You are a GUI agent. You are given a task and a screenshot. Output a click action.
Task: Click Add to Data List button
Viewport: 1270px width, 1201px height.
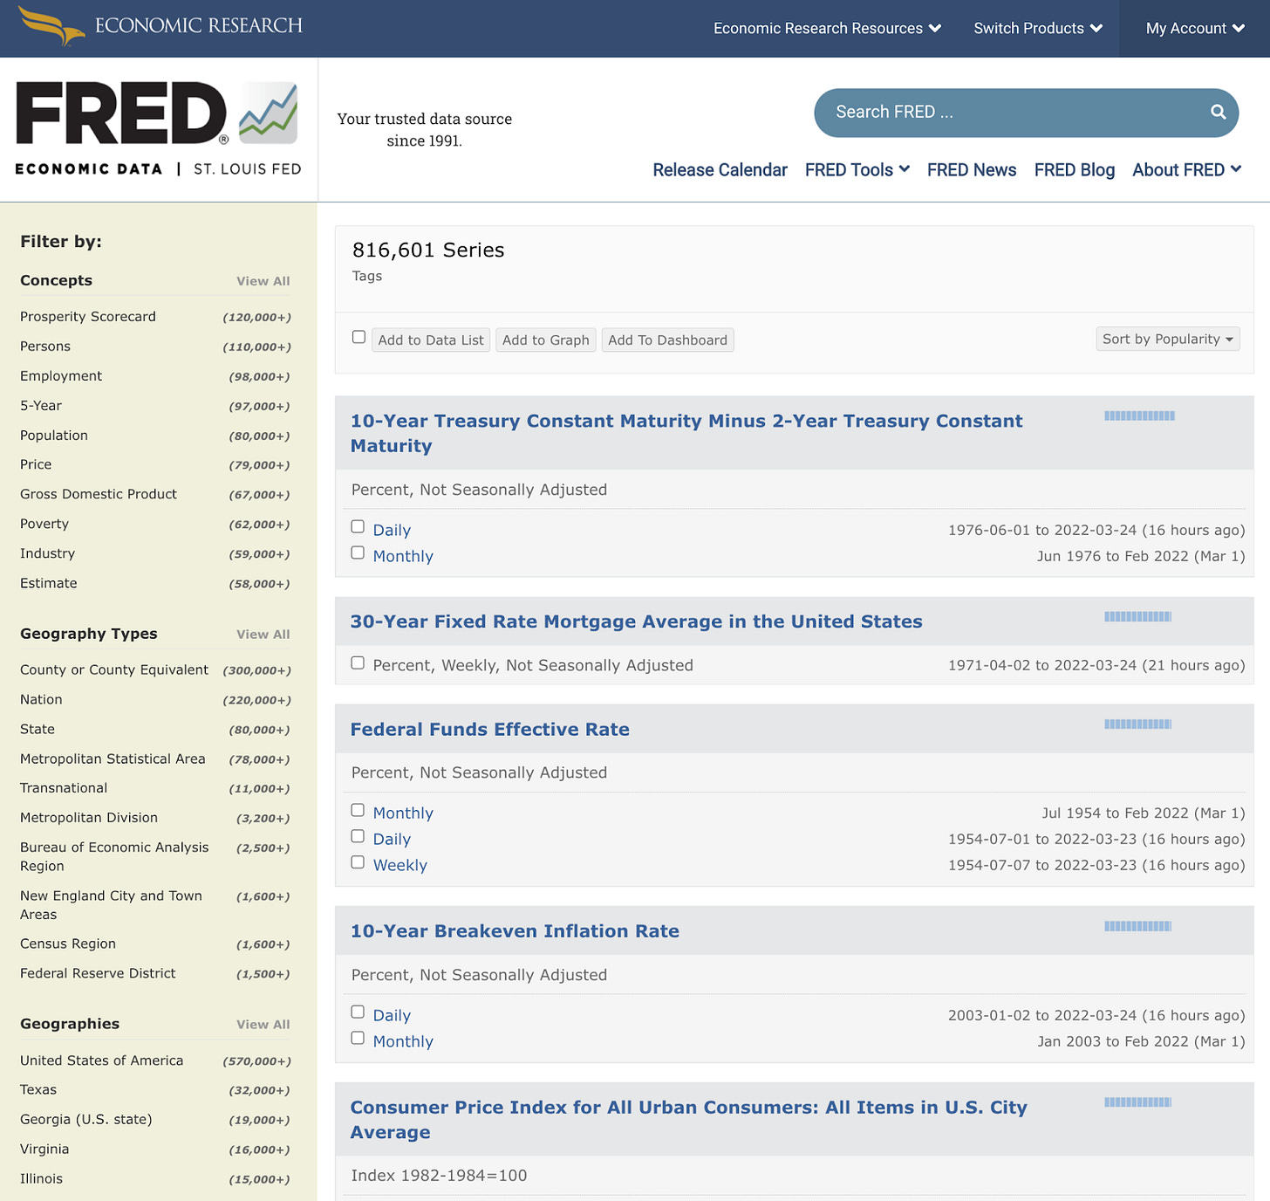coord(431,340)
